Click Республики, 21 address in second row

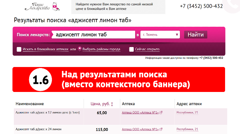tap(187, 129)
